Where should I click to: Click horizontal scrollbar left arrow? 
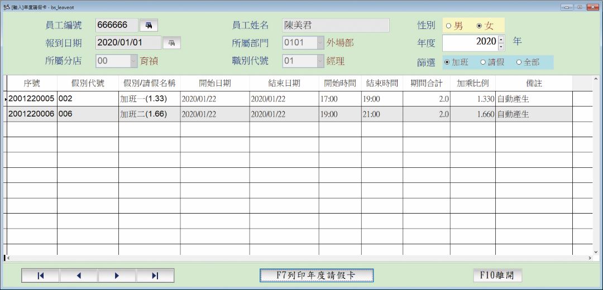point(8,258)
